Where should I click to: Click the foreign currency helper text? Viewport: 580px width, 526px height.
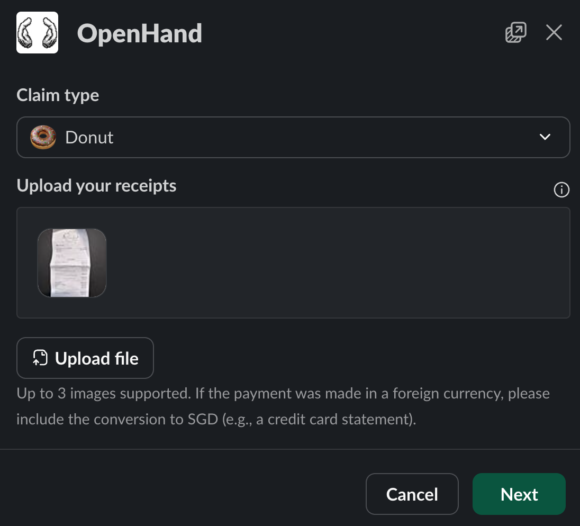[x=283, y=406]
